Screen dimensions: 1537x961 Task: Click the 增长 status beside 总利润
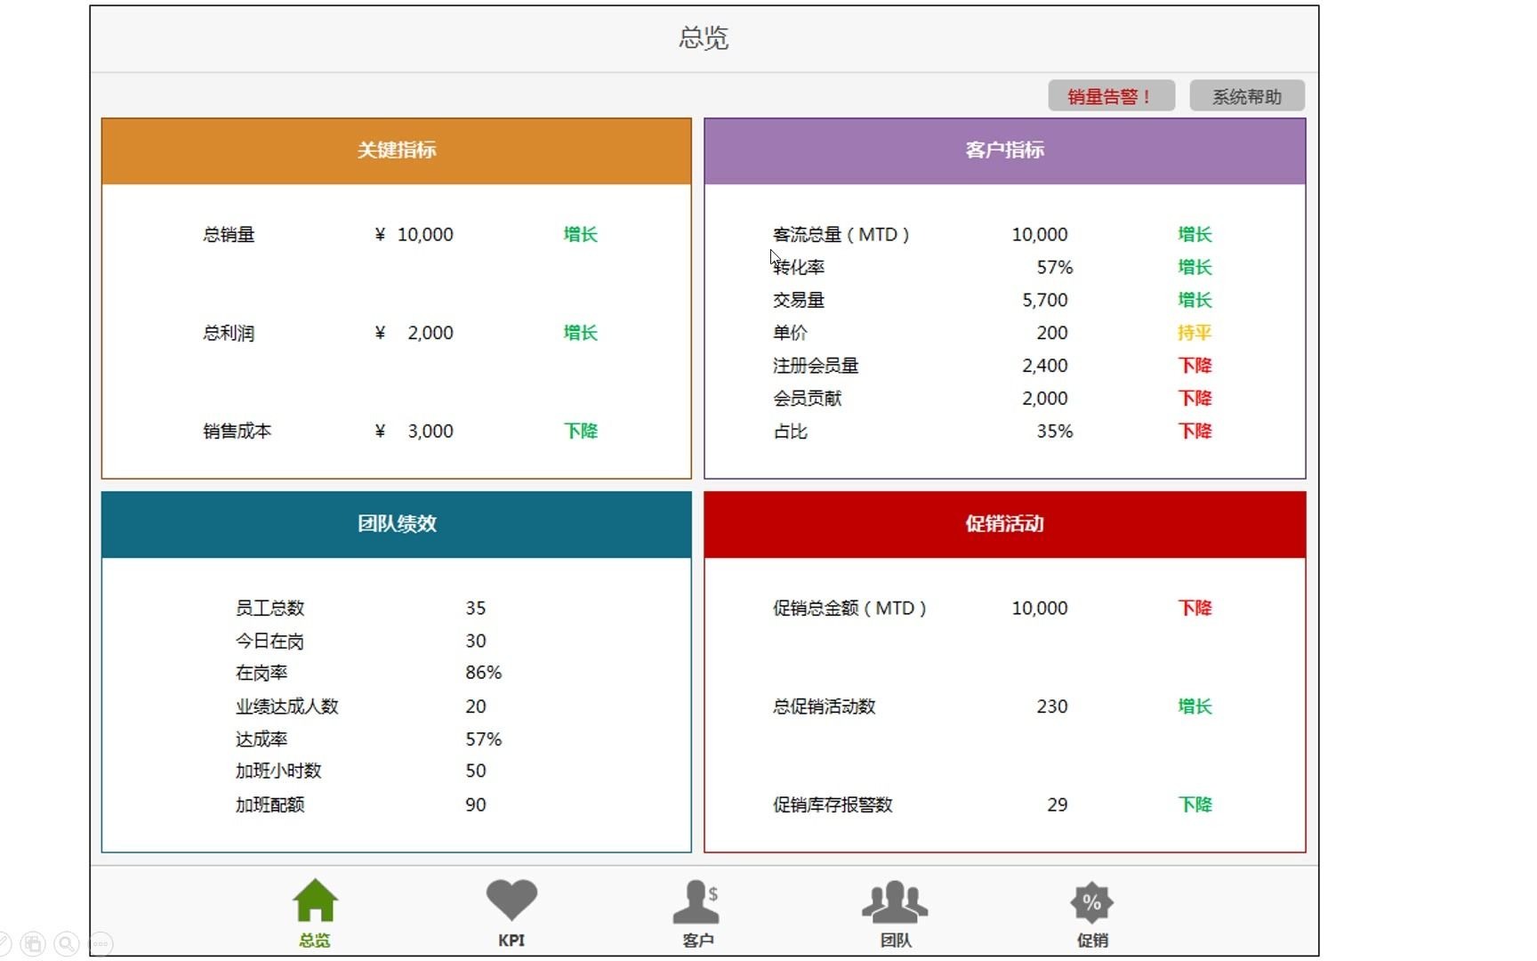coord(581,333)
